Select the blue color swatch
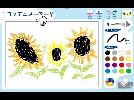This screenshot has width=134, height=100. 108,71
